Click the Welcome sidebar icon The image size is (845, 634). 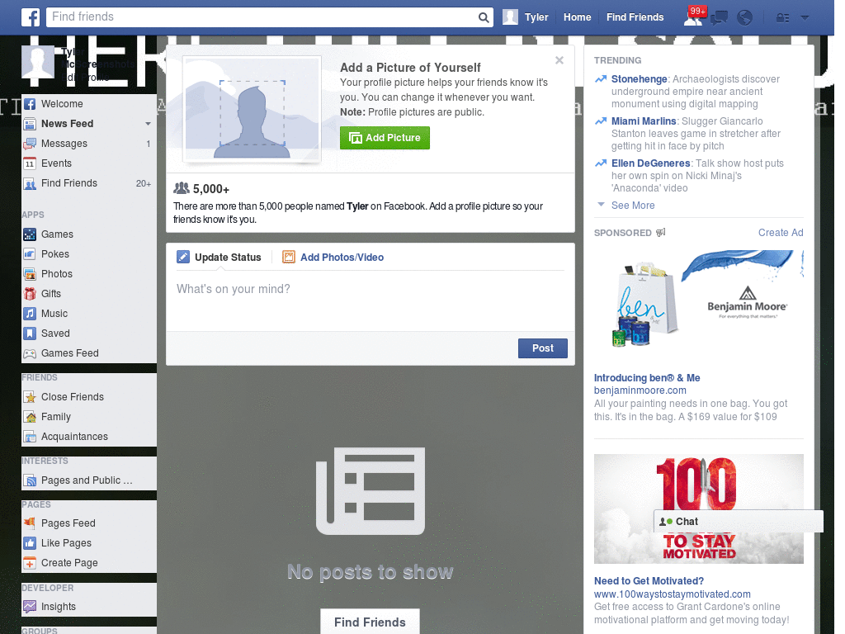point(30,104)
